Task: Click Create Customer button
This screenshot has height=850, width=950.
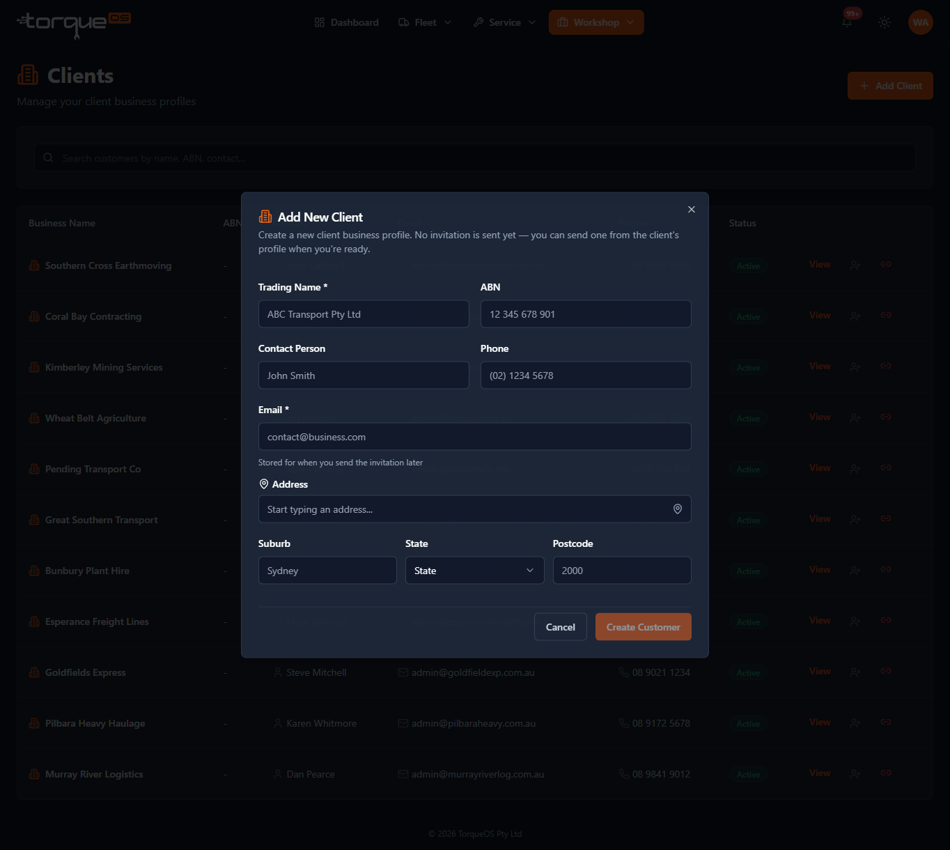Action: tap(644, 627)
